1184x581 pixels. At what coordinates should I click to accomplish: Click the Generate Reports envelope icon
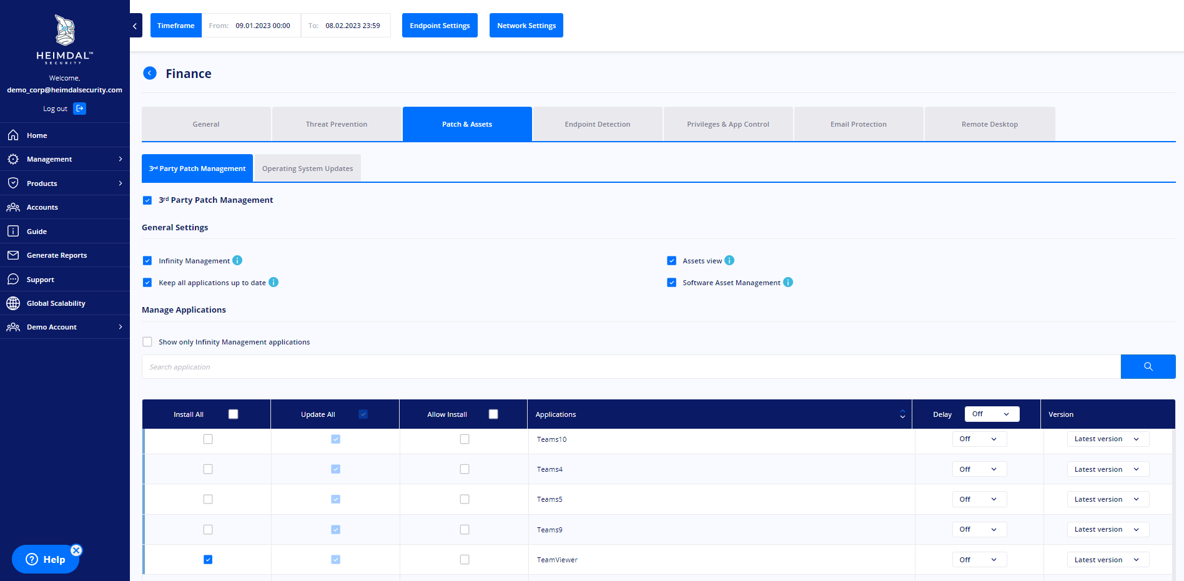coord(13,255)
